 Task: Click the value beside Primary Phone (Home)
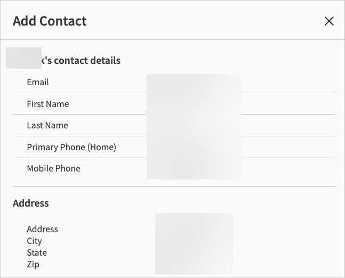tap(194, 147)
